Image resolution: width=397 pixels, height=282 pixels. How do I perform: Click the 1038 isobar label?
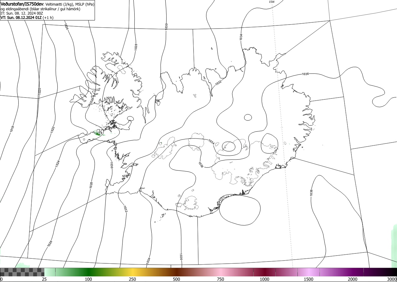tap(311, 193)
